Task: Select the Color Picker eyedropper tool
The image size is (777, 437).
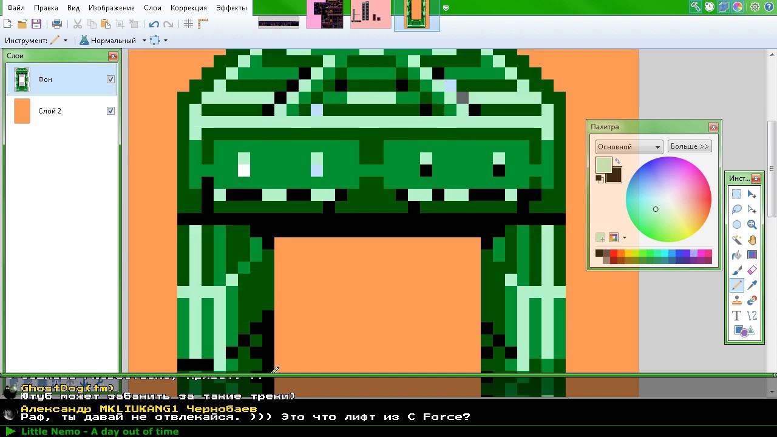Action: 752,285
